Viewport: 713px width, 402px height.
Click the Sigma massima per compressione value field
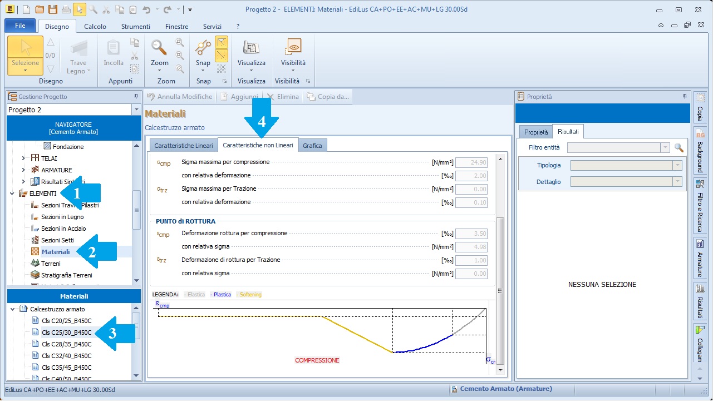(471, 162)
